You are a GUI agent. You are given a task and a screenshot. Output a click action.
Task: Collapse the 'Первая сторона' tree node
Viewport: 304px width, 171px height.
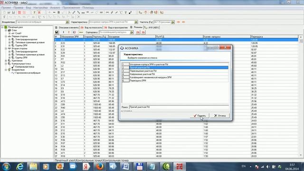6,37
